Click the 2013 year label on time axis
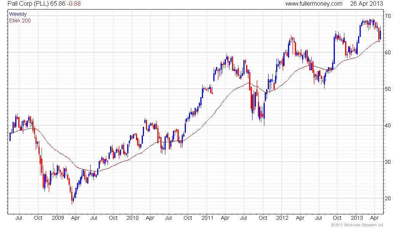This screenshot has width=419, height=228. (x=357, y=218)
